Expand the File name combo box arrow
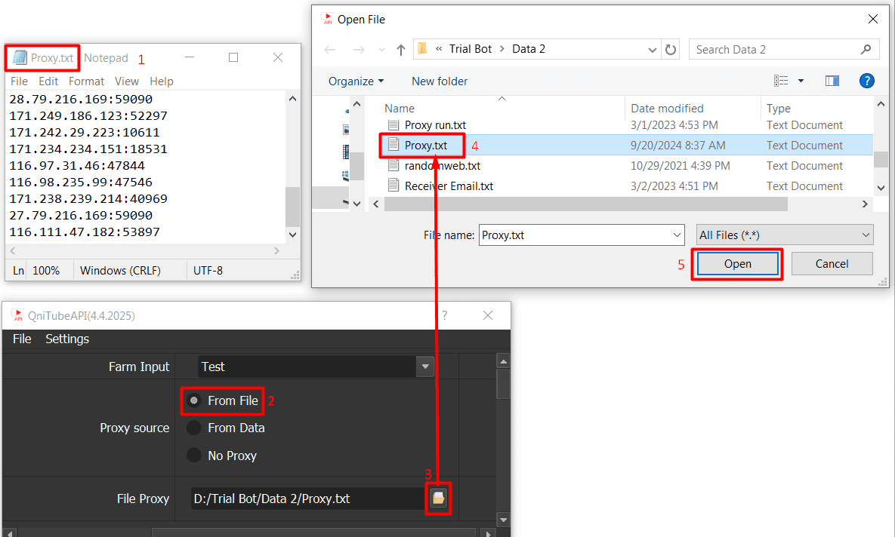Screen dimensions: 895x537 (677, 235)
